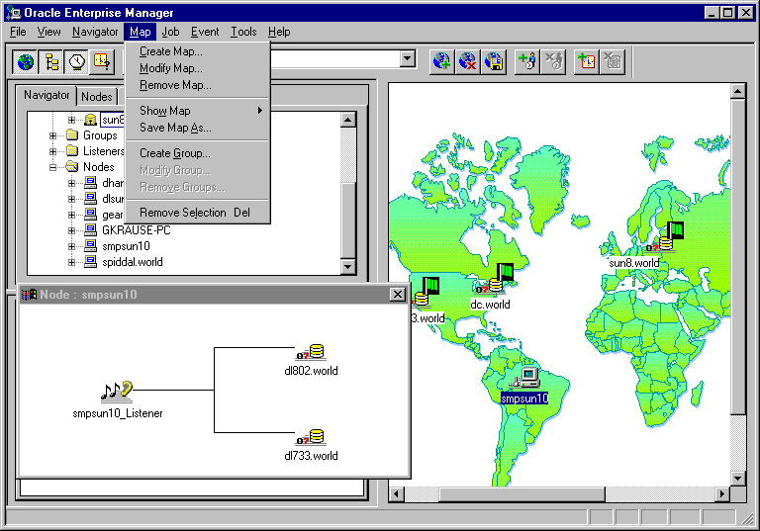Click the create event set icon
Screen dimensions: 760x531
coord(587,61)
